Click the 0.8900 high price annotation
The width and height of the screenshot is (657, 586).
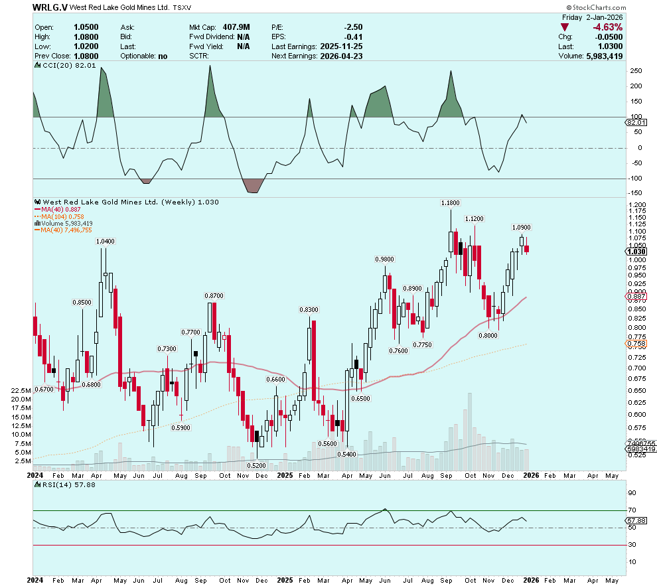(412, 289)
